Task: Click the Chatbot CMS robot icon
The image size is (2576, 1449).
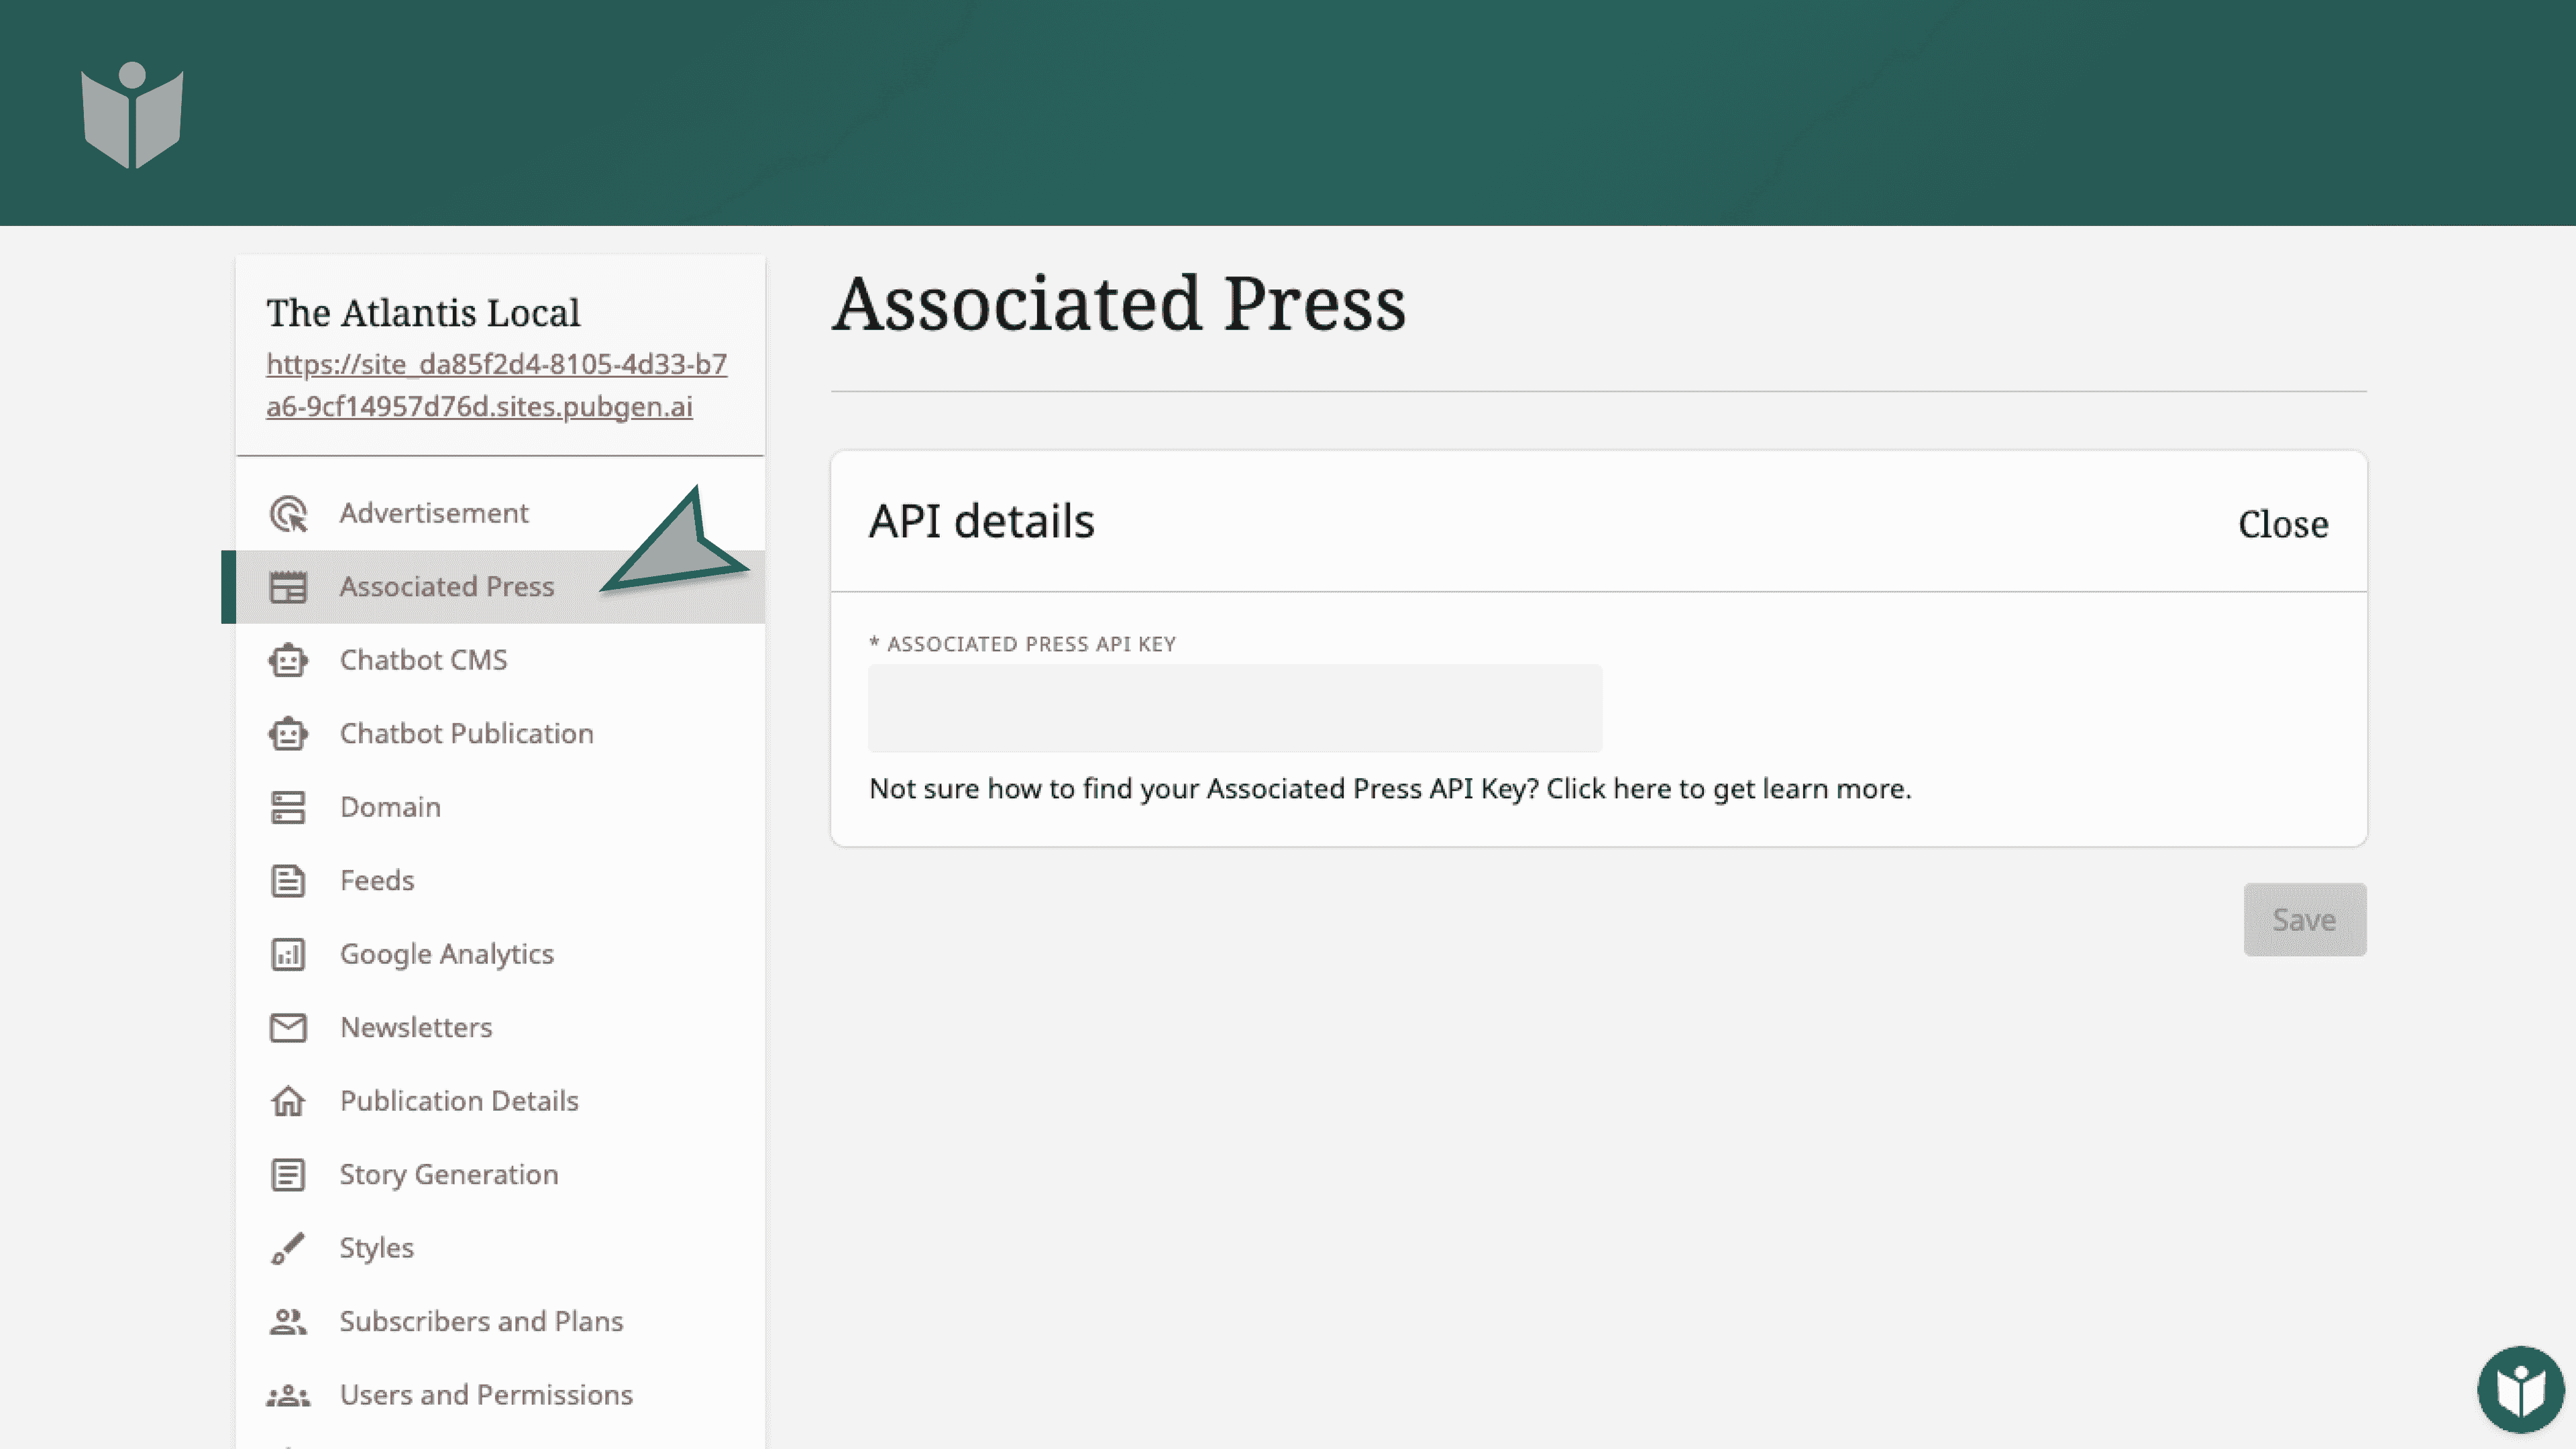Action: click(x=288, y=660)
